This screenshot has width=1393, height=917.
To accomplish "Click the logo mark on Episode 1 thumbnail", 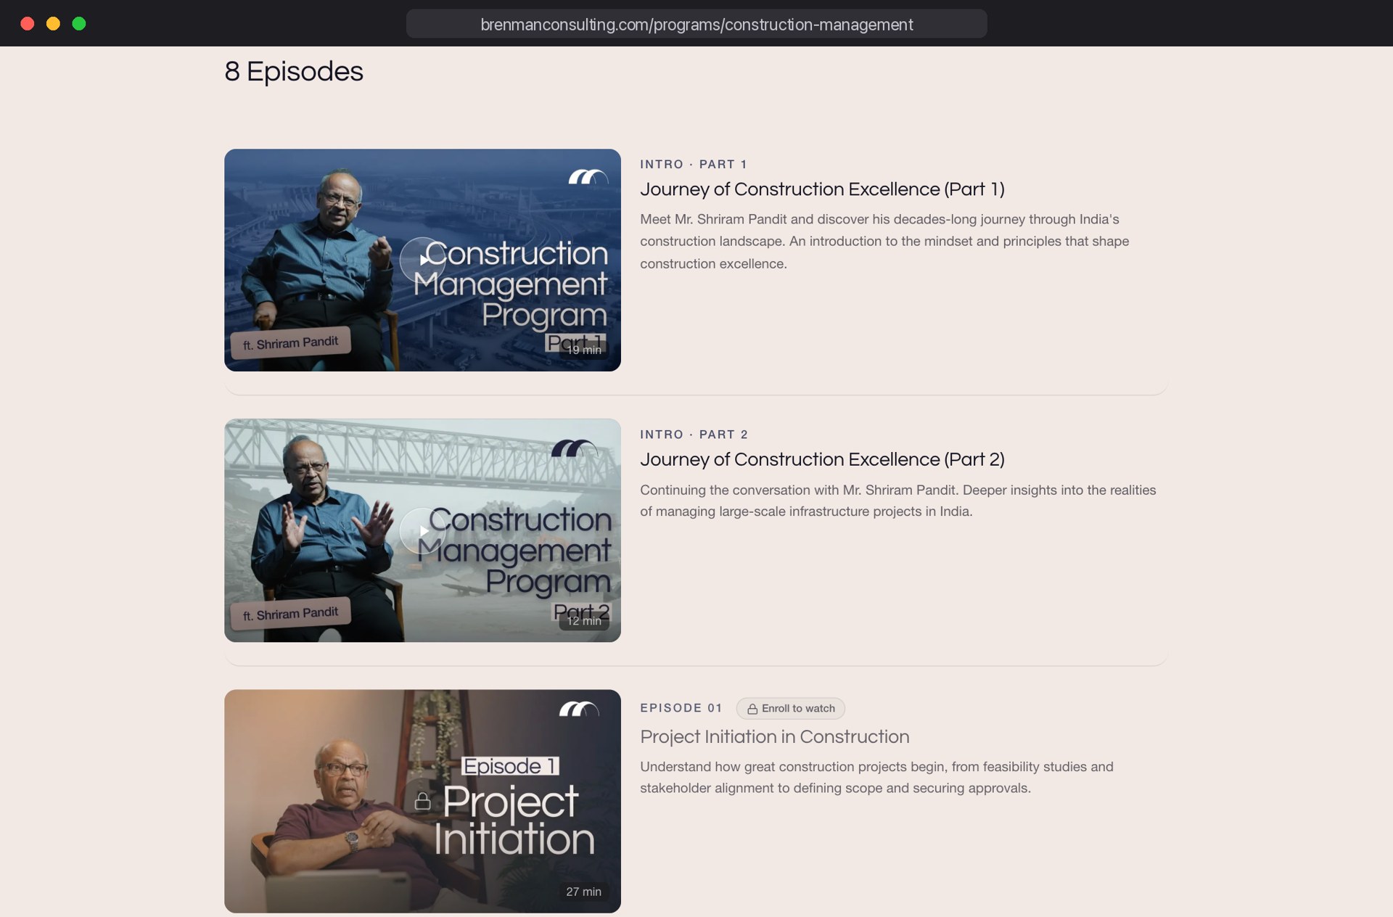I will tap(578, 709).
